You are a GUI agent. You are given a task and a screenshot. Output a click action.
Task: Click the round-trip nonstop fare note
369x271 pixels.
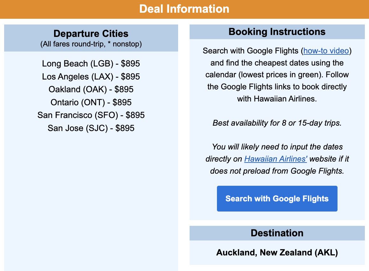click(91, 44)
